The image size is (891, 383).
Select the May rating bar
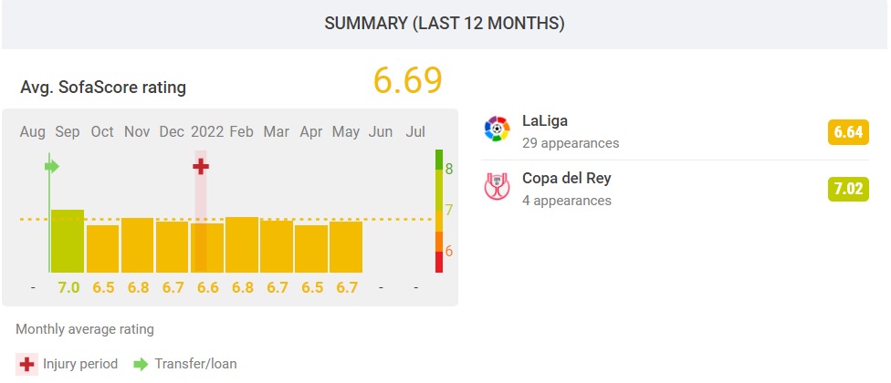click(x=346, y=247)
